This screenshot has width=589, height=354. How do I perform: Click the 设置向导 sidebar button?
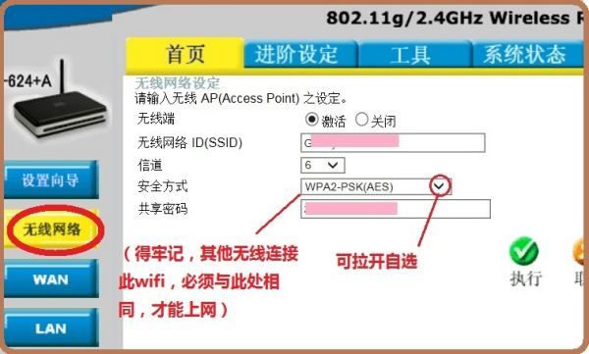pos(51,179)
